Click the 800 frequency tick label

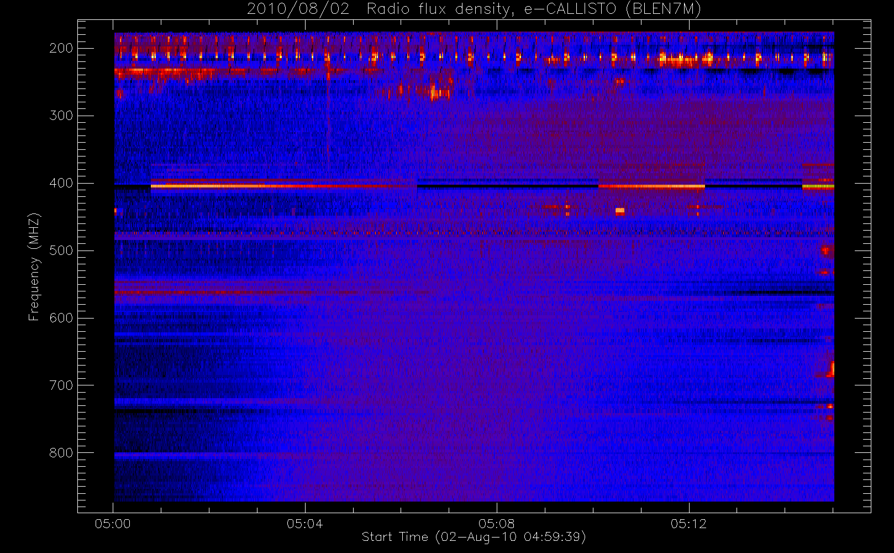click(61, 453)
